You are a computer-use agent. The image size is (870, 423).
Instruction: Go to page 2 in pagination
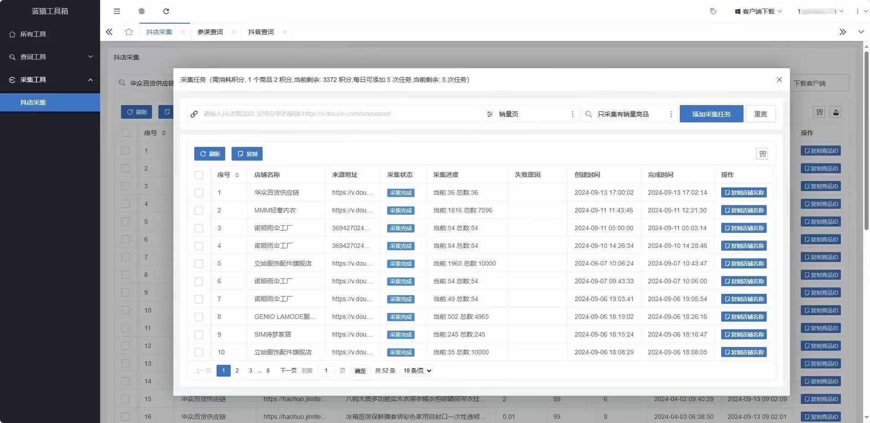pyautogui.click(x=237, y=371)
